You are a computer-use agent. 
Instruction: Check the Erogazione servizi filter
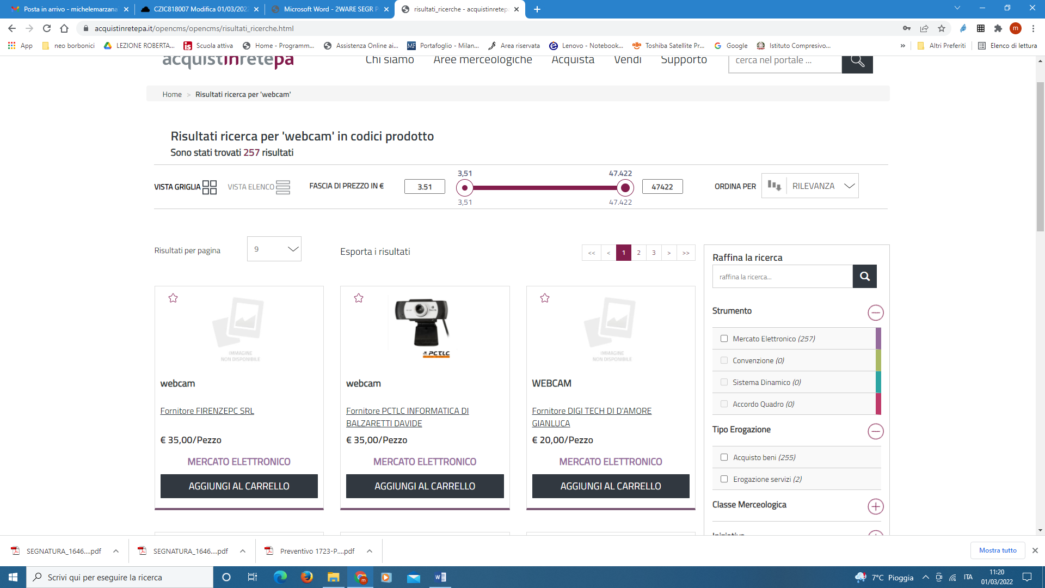[724, 479]
